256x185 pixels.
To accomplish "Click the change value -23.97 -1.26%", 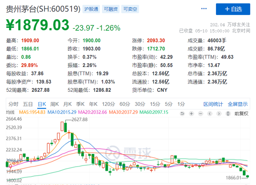I will [96, 28].
